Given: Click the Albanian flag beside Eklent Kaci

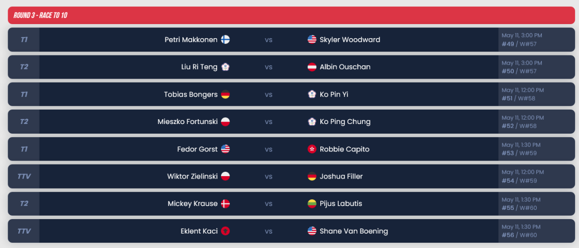Looking at the screenshot, I should click(x=225, y=231).
